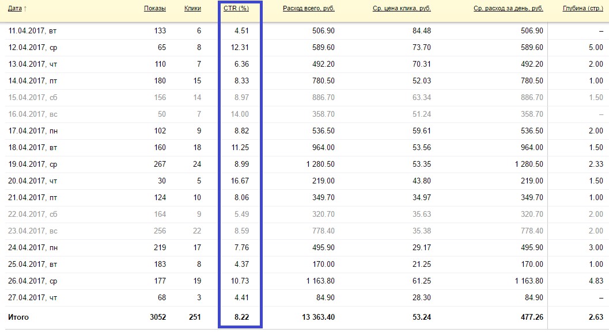This screenshot has height=333, width=609.
Task: Click total CTR value 8.22
Action: 241,317
